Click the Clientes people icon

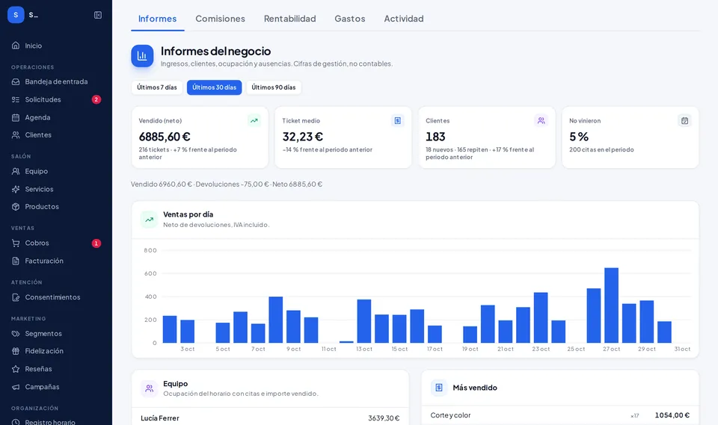pos(16,135)
